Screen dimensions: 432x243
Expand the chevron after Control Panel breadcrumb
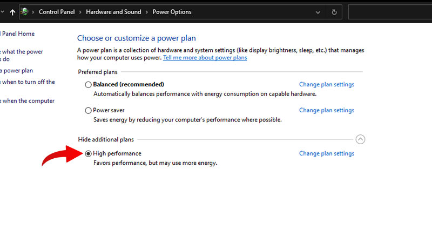point(80,12)
